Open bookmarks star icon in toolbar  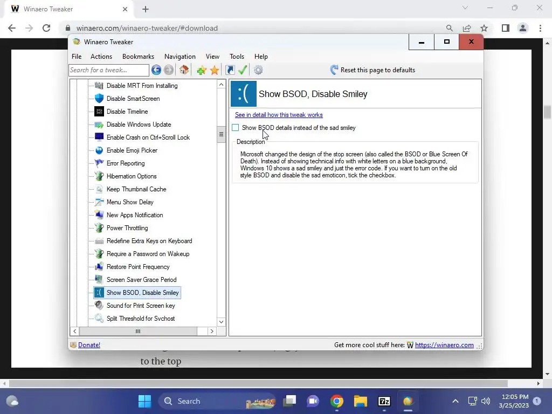(215, 70)
